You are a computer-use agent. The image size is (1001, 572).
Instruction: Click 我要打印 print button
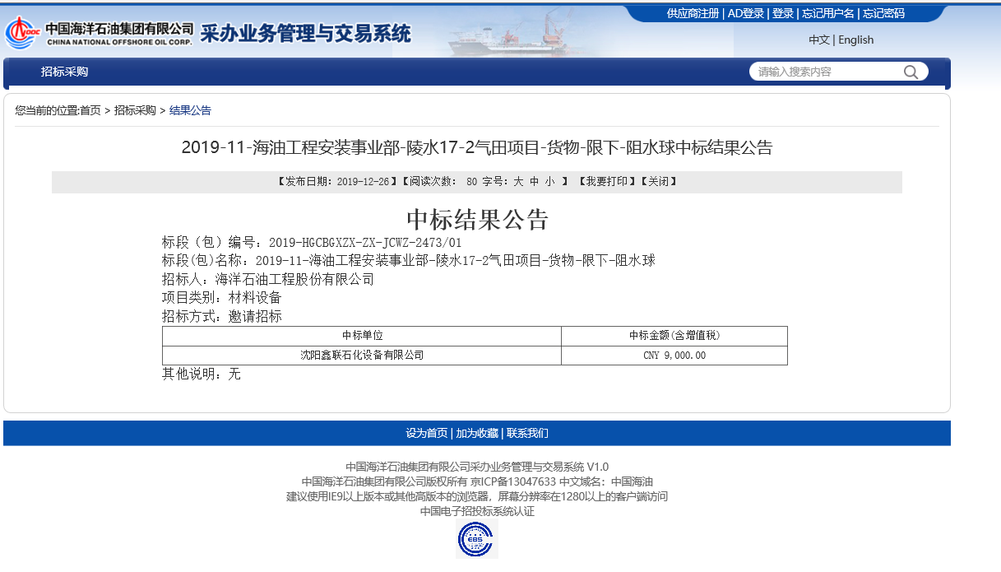[608, 182]
